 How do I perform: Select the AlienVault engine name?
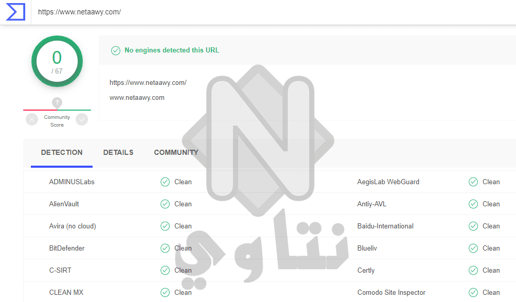64,204
